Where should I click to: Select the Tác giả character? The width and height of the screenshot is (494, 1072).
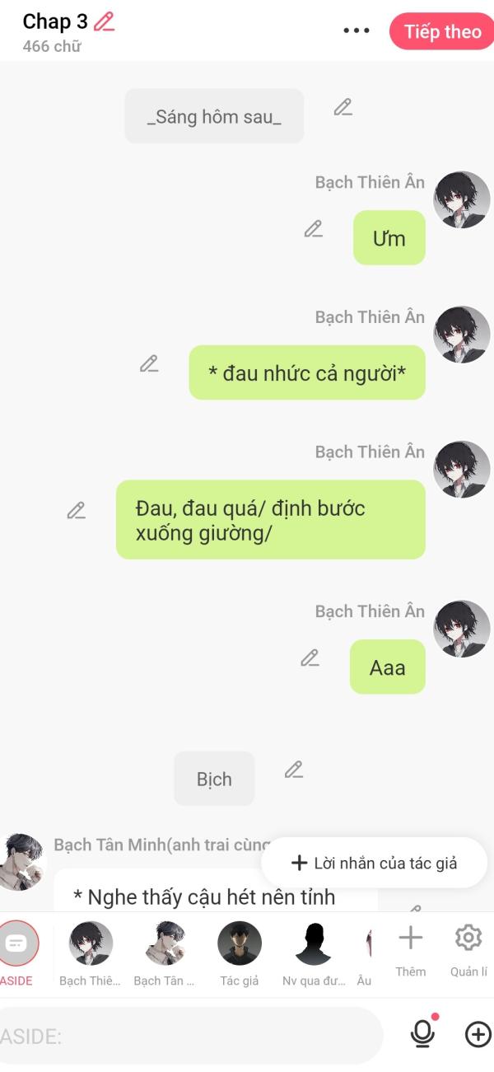tap(240, 954)
